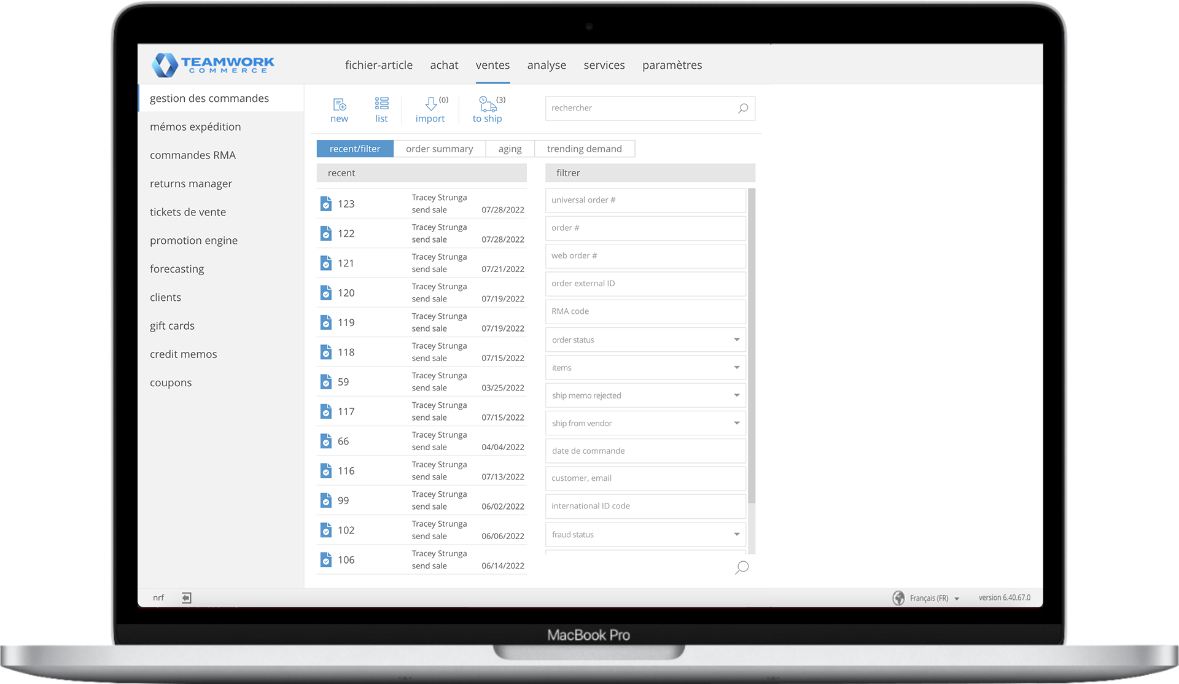The image size is (1179, 684).
Task: Click the logout arrow icon next to nrf
Action: pos(185,597)
